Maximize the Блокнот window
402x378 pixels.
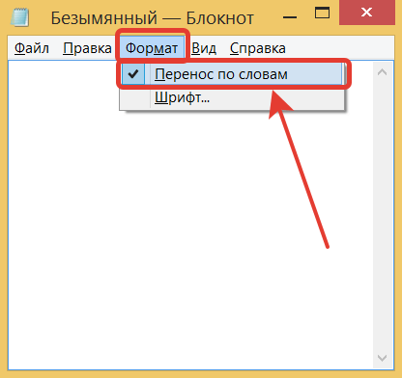coord(322,13)
